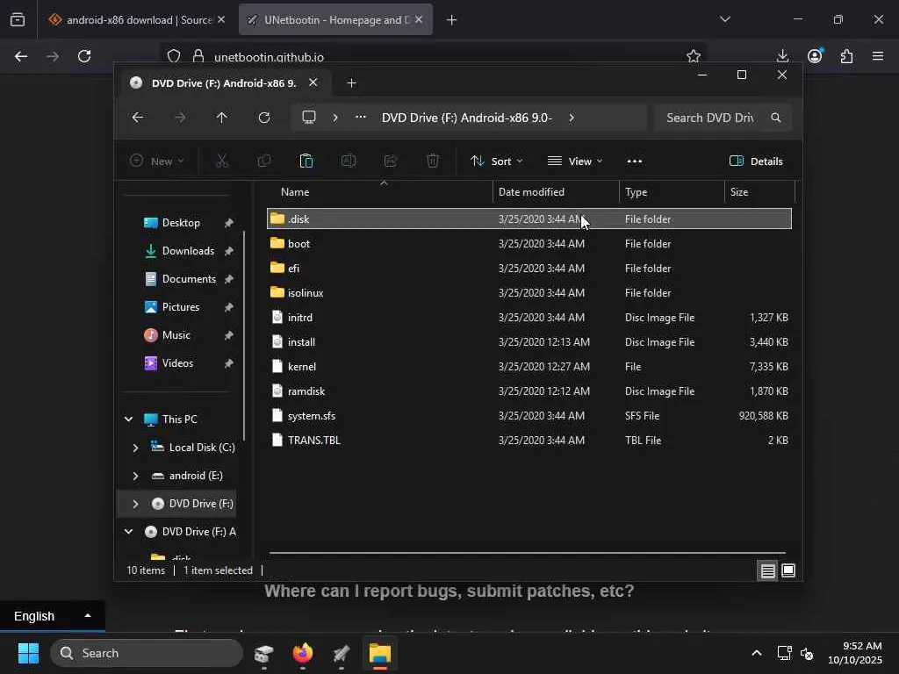
Task: Open Firefox downloads arrow icon
Action: click(782, 55)
